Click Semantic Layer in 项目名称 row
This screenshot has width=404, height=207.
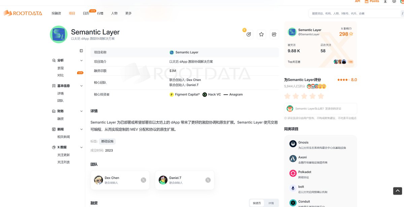tap(184, 52)
